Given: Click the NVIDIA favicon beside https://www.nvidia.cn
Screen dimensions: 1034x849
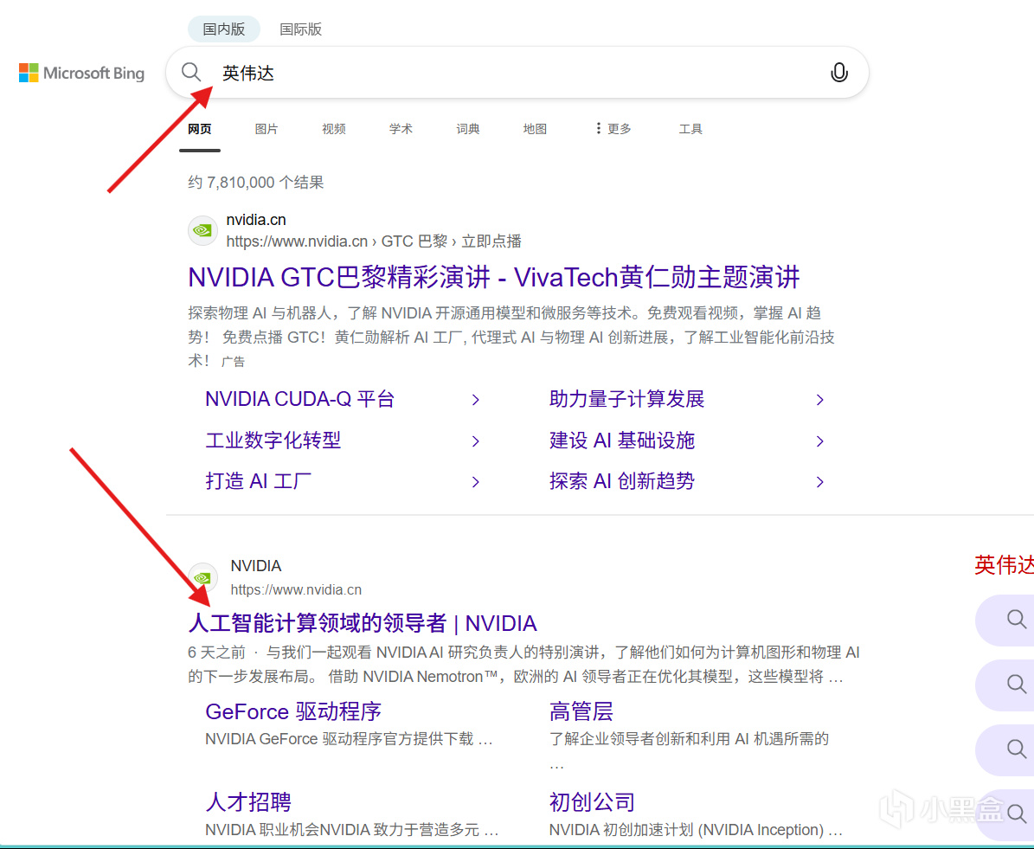Looking at the screenshot, I should tap(202, 577).
